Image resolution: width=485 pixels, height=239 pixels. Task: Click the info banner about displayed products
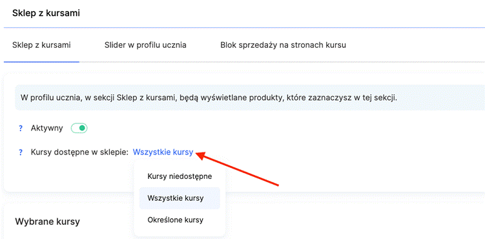250,98
